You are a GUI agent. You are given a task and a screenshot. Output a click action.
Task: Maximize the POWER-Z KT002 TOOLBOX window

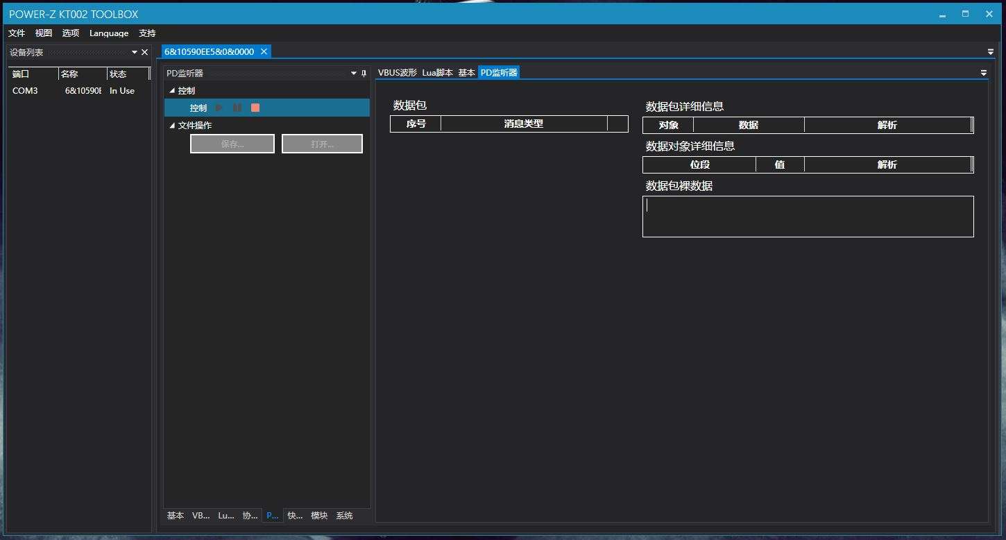(x=965, y=14)
